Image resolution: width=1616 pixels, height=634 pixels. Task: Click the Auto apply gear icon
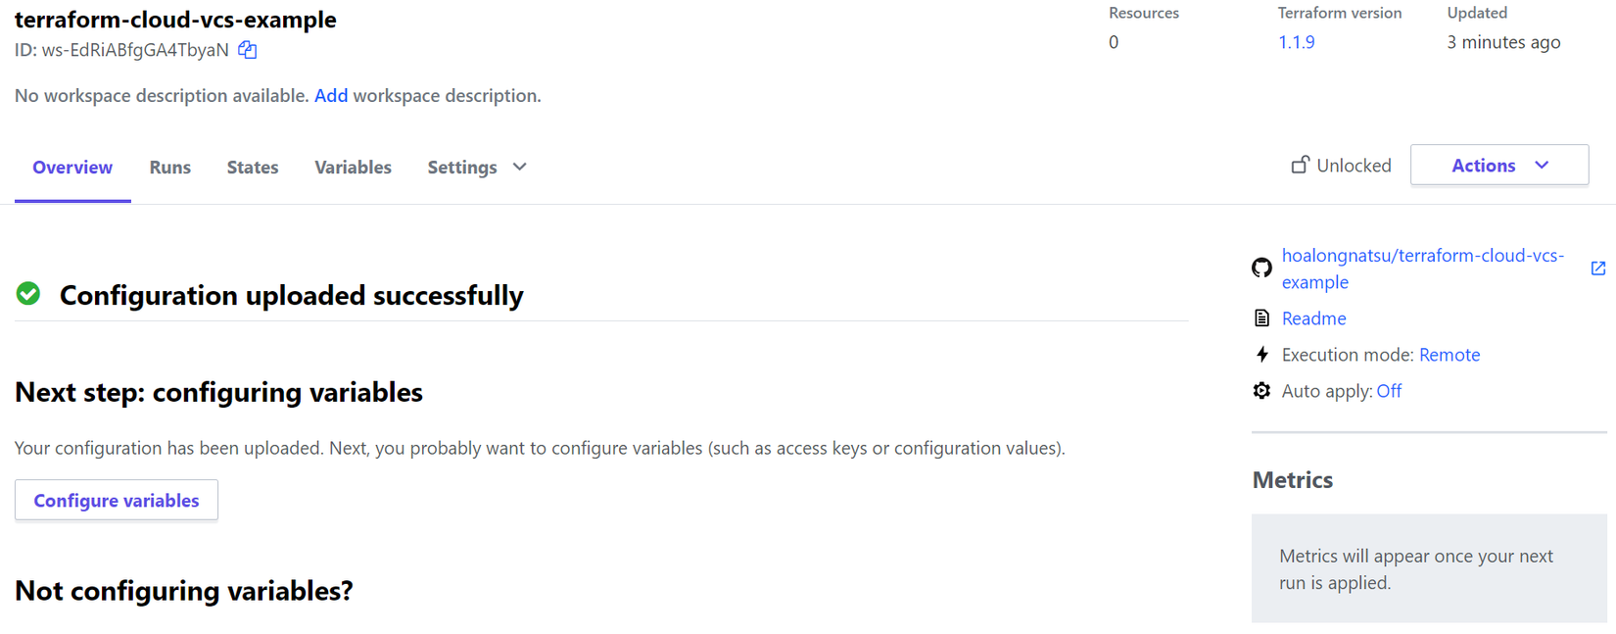coord(1261,391)
